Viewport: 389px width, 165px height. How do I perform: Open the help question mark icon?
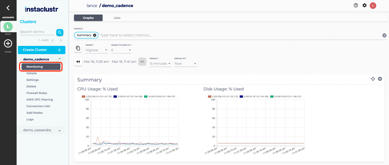tap(356, 5)
